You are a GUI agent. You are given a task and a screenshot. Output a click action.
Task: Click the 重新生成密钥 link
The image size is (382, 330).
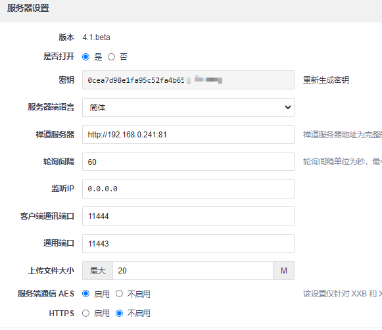point(326,80)
